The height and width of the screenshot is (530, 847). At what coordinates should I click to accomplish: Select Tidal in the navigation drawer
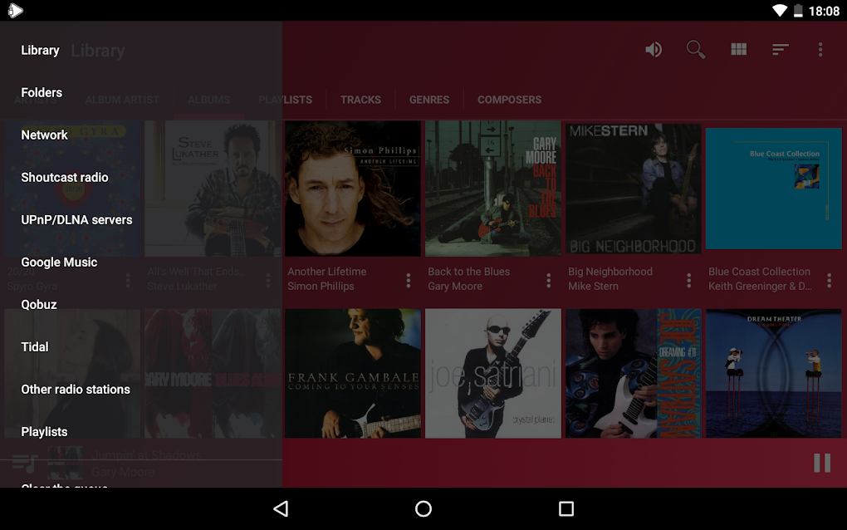(x=35, y=347)
